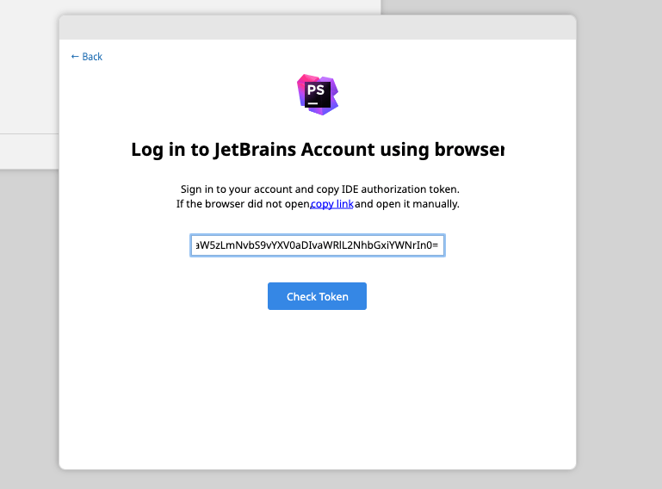662x489 pixels.
Task: Click the Check Token button
Action: (x=317, y=296)
